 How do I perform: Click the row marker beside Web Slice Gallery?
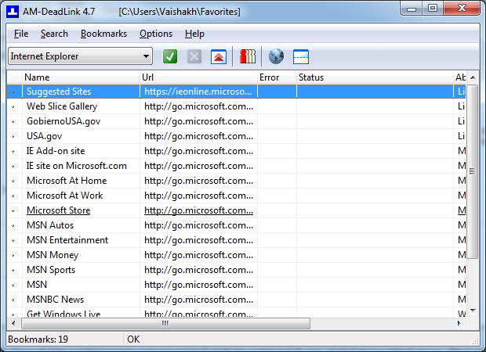click(x=13, y=106)
